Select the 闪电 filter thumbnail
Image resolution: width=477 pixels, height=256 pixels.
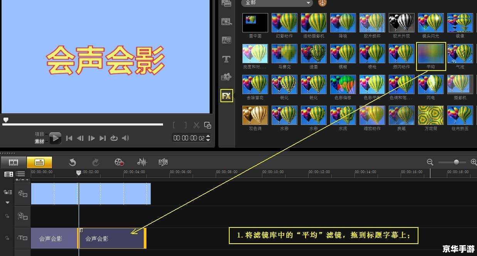click(x=431, y=84)
